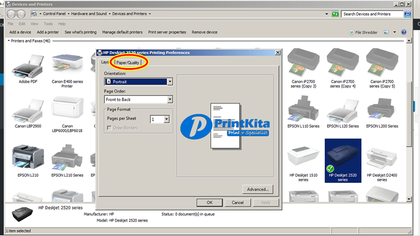The image size is (420, 236).
Task: Open the Page Order dropdown
Action: coord(170,100)
